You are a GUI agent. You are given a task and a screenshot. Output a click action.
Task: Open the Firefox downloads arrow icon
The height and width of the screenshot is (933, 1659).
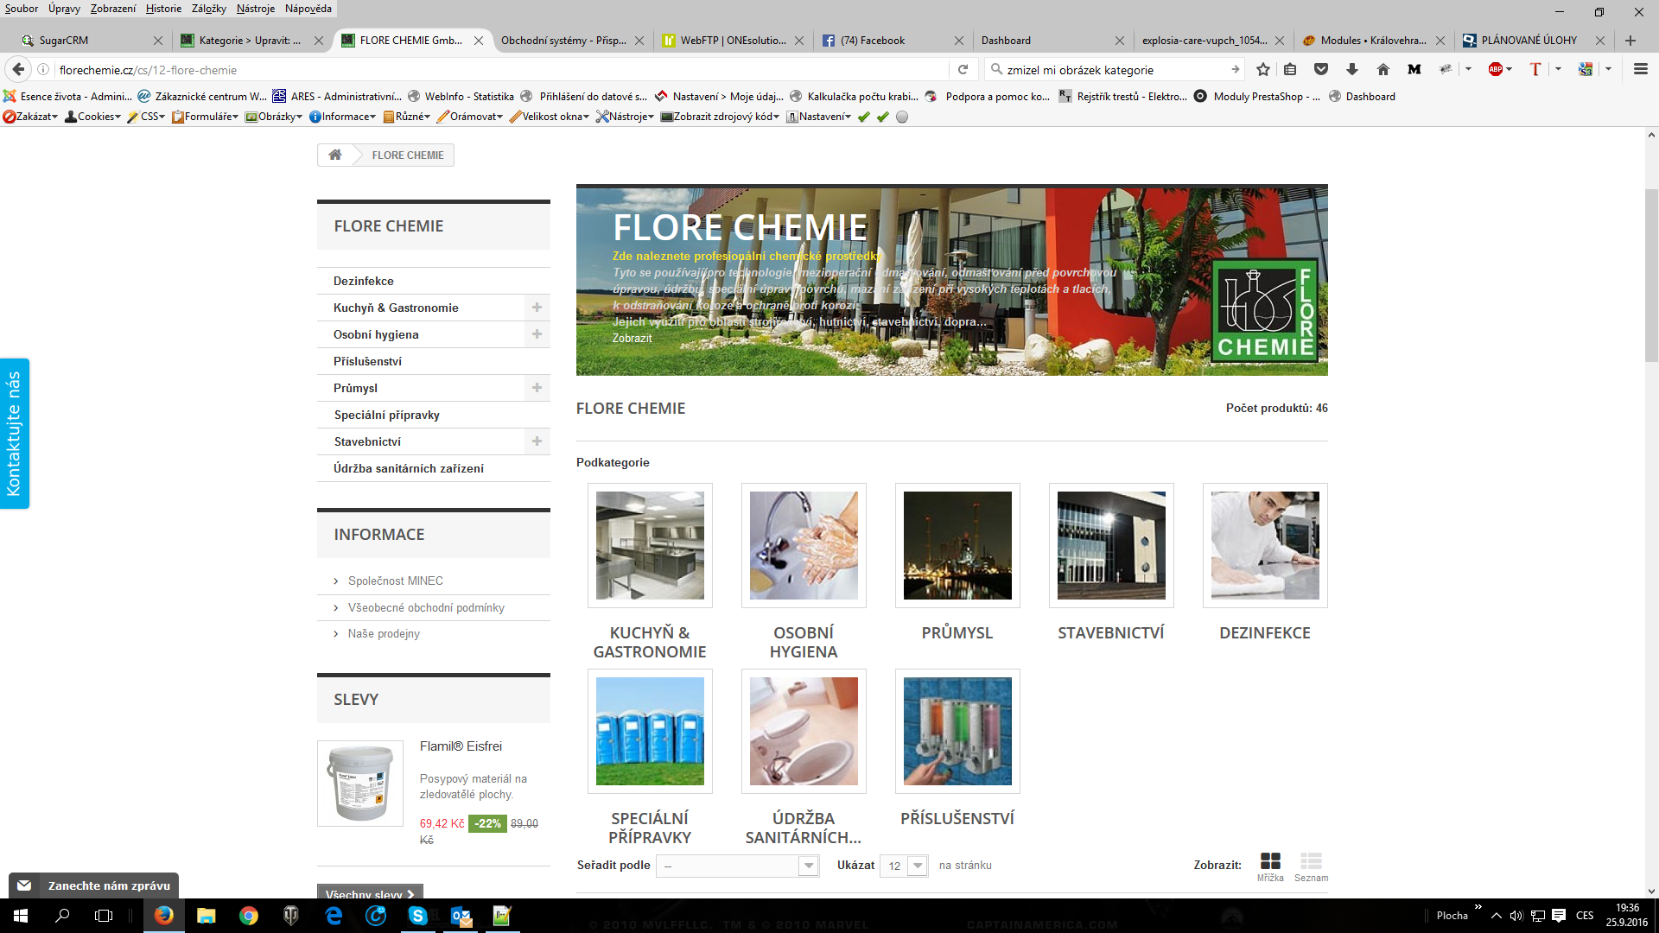tap(1352, 70)
